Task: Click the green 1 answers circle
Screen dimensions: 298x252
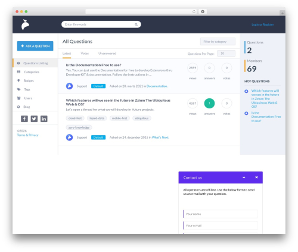Action: (209, 103)
